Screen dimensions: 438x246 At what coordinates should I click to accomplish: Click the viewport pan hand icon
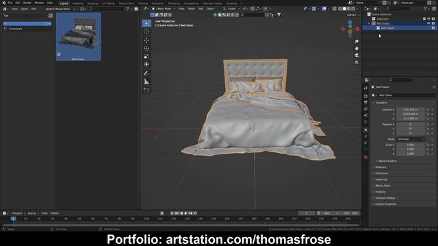pos(357,49)
